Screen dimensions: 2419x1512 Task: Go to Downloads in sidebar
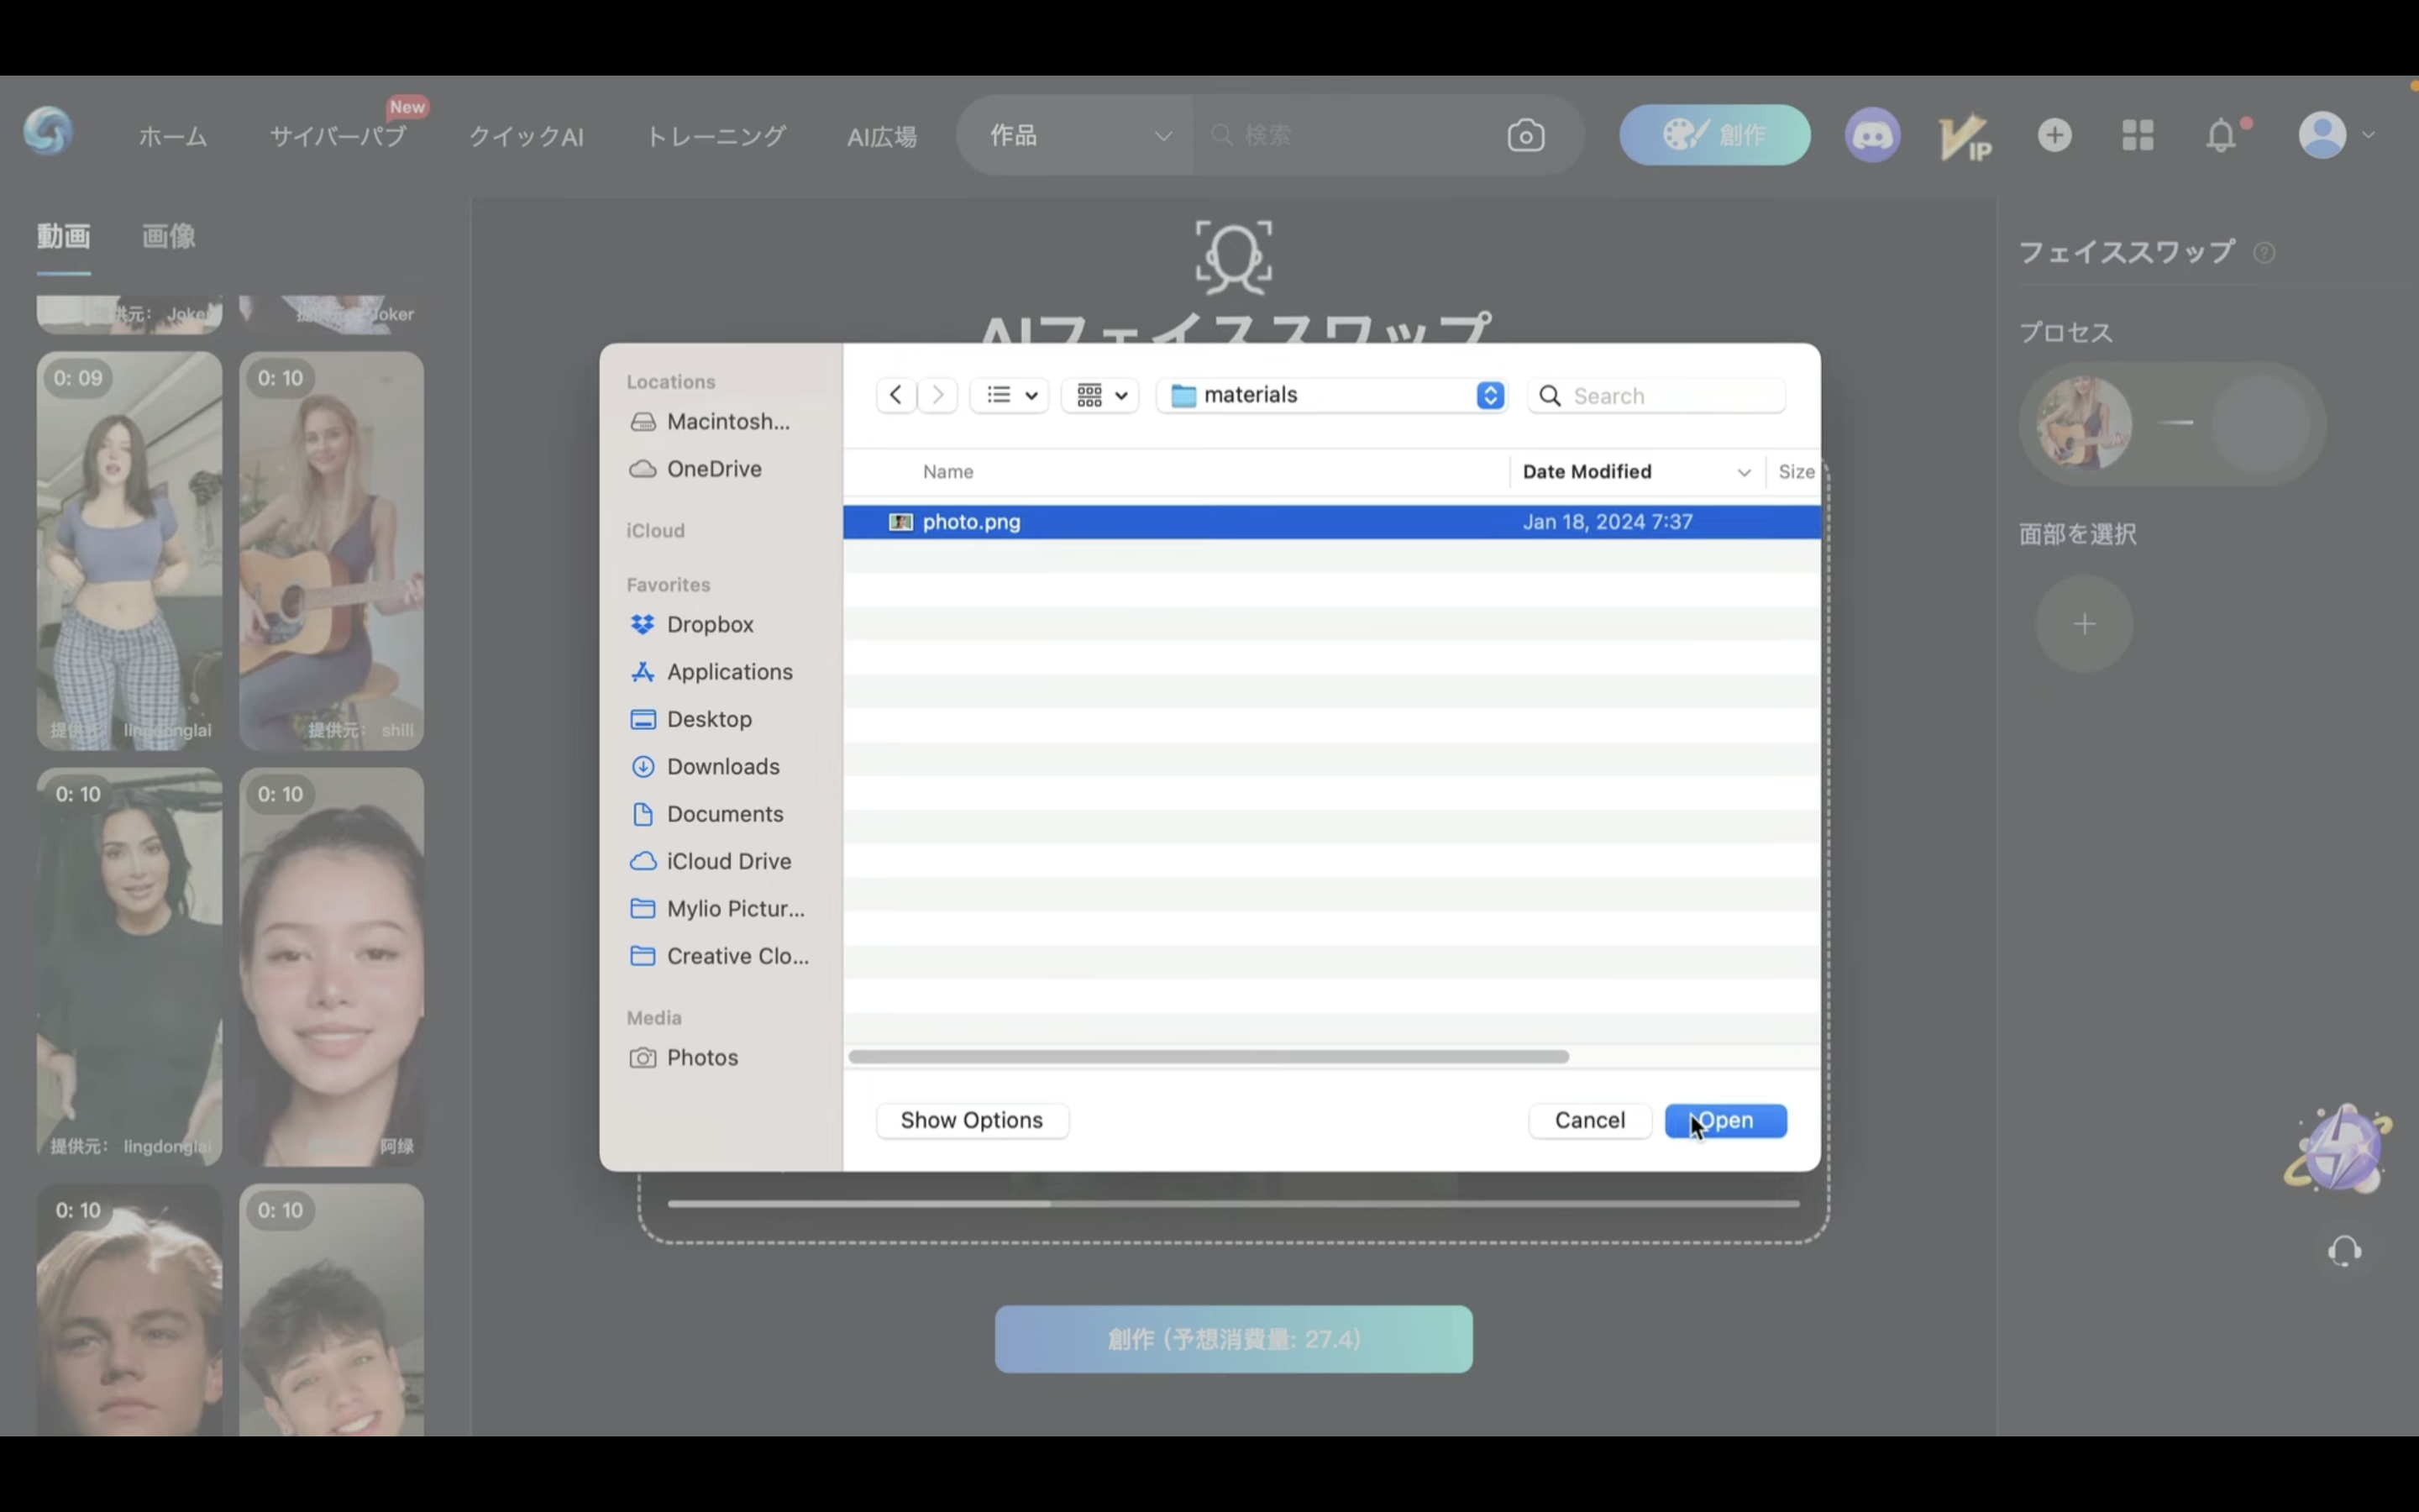click(706, 767)
